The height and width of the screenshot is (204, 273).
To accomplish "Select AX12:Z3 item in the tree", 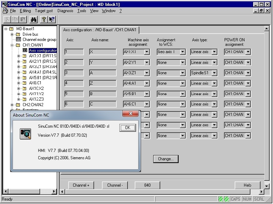I will 36,99.
